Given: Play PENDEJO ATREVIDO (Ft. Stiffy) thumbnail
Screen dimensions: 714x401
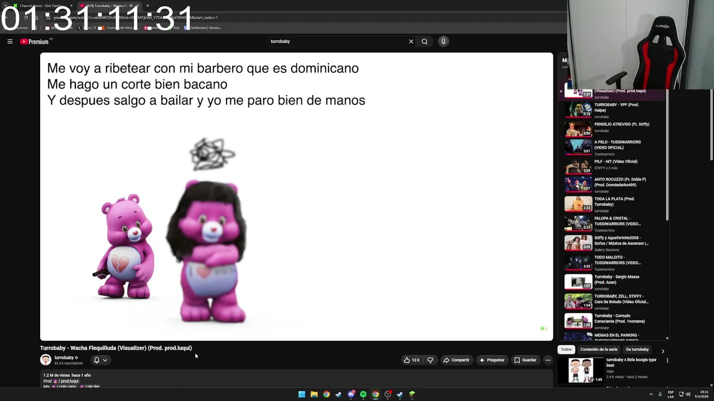Looking at the screenshot, I should coord(578,129).
